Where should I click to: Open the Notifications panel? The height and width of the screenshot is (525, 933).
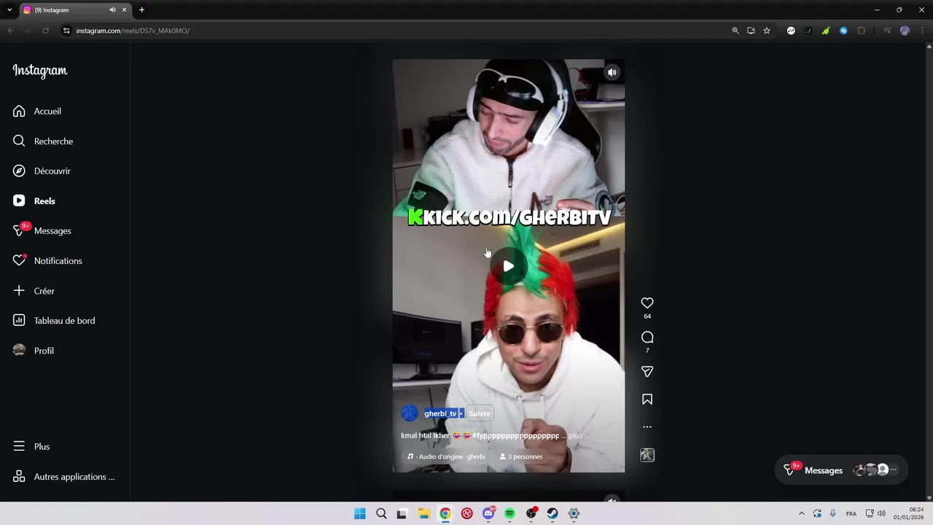tap(47, 260)
